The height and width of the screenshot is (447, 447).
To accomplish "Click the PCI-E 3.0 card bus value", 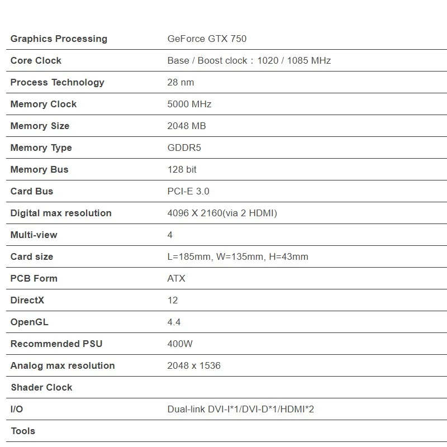I will click(x=188, y=191).
